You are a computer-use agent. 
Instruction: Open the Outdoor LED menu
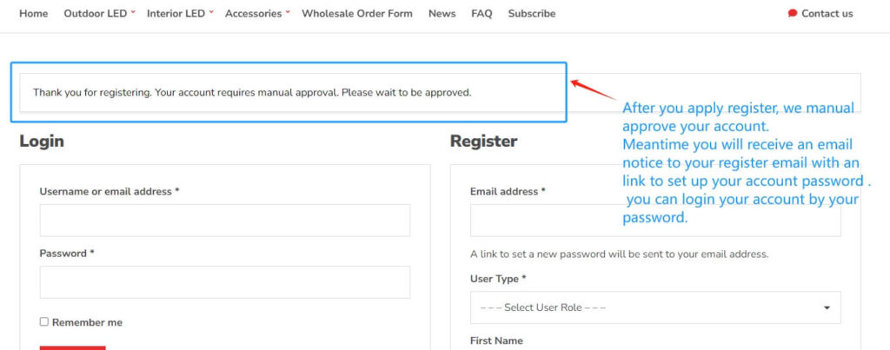(x=96, y=14)
